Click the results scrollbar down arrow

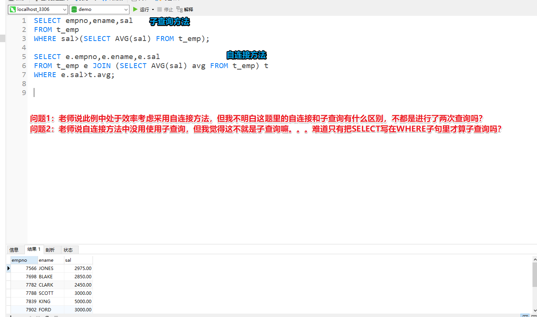(535, 311)
